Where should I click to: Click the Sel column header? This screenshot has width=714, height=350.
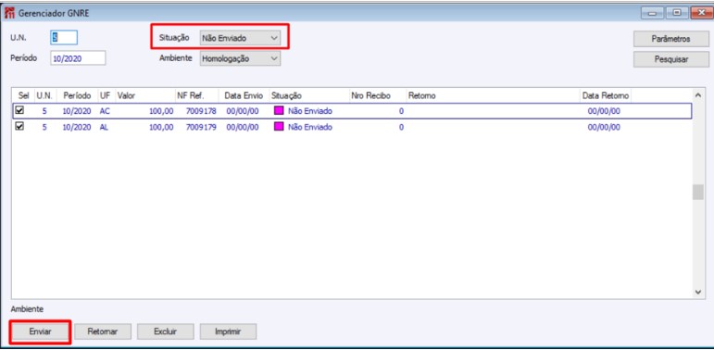tap(23, 96)
